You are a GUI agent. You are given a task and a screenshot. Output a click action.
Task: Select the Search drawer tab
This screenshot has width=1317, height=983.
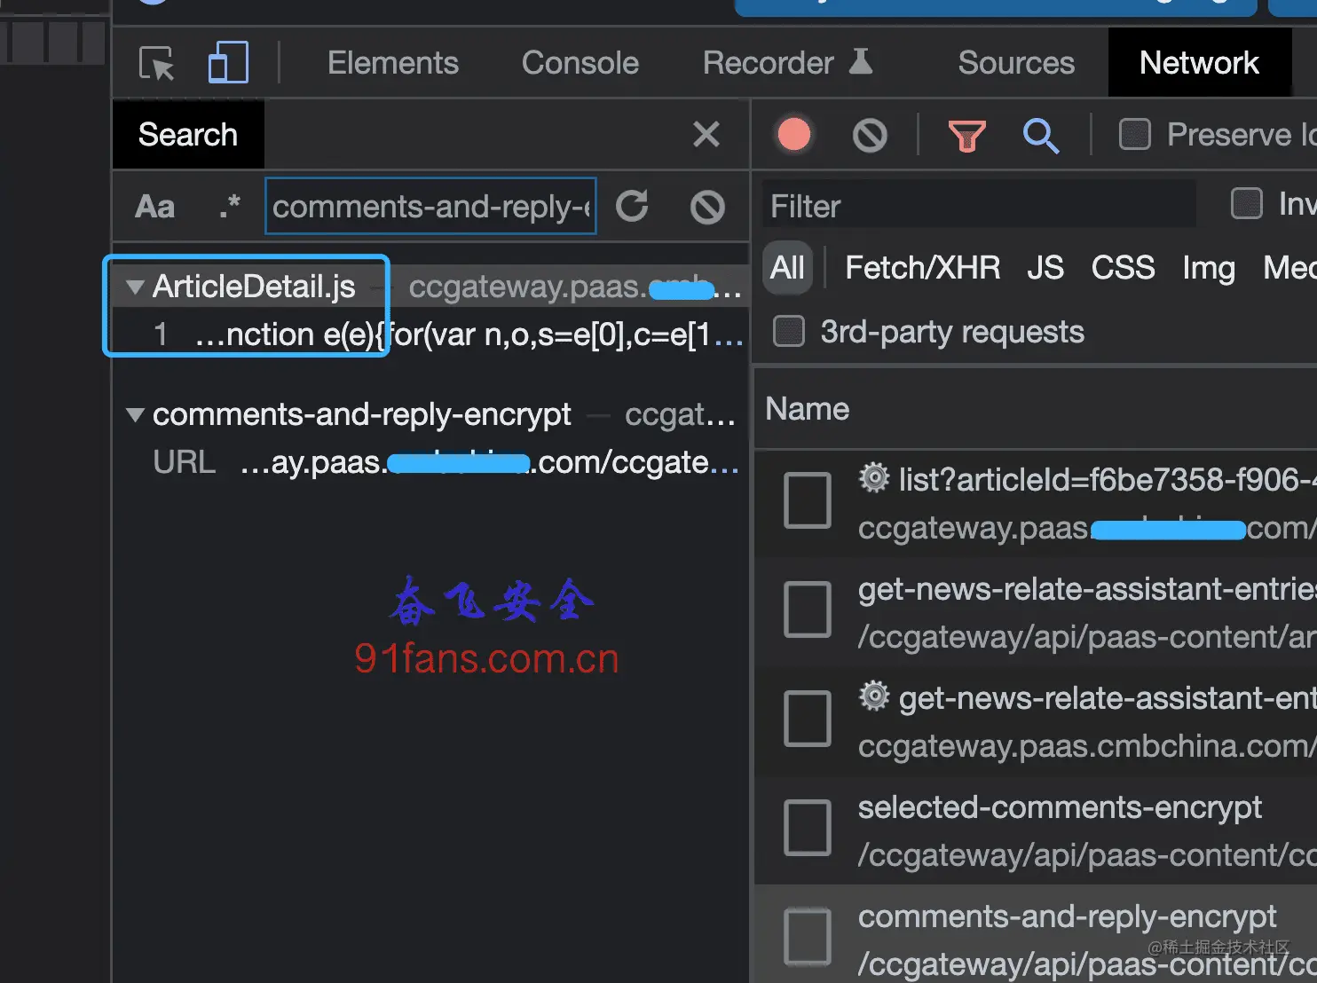pyautogui.click(x=188, y=135)
